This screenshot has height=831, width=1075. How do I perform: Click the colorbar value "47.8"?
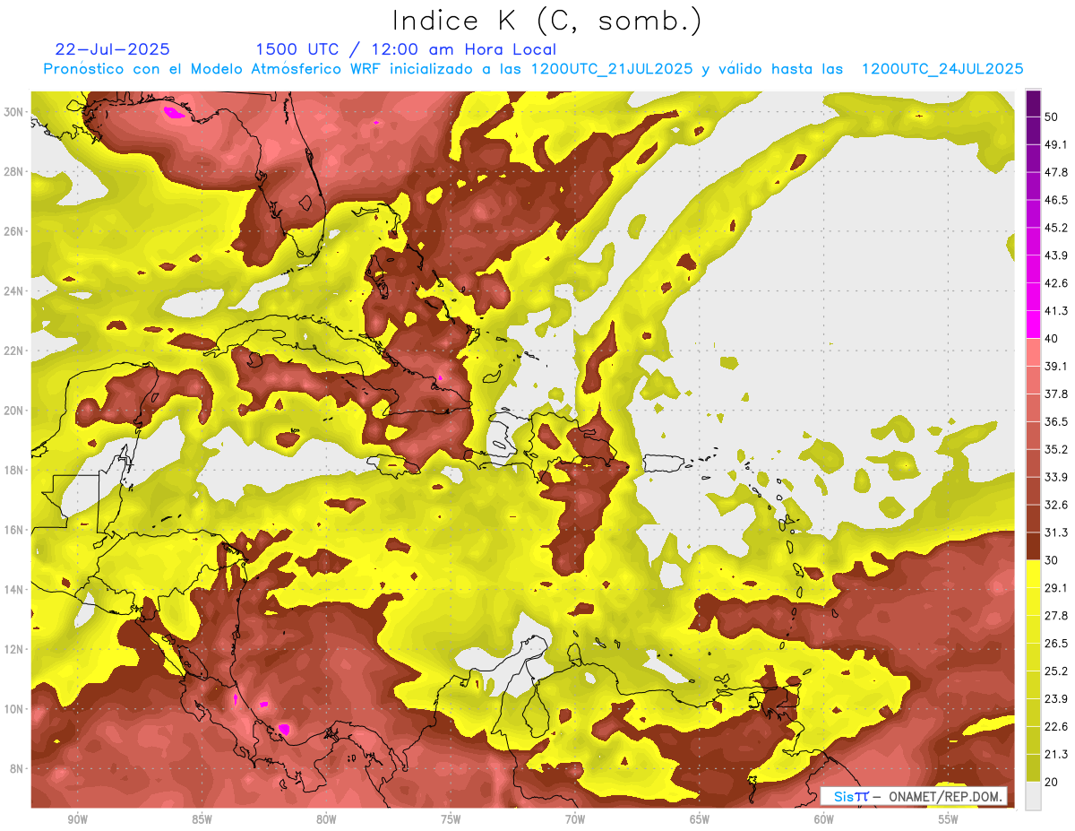[x=1056, y=172]
